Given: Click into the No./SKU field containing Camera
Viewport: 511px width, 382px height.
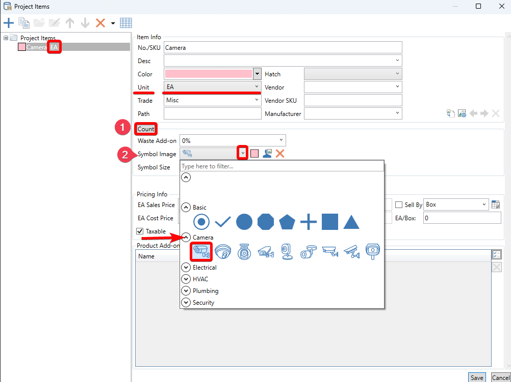Looking at the screenshot, I should pyautogui.click(x=283, y=47).
